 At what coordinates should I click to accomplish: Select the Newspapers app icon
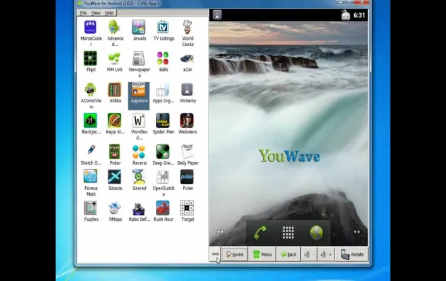tap(139, 58)
